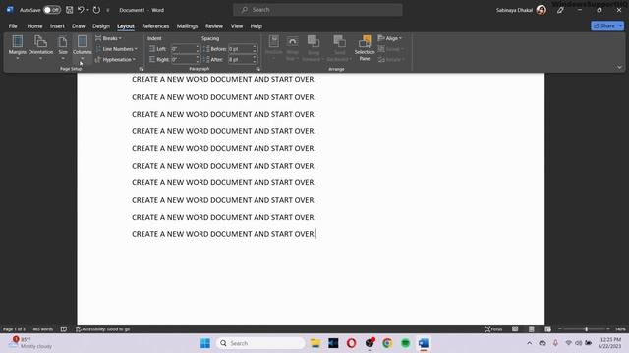
Task: Check spelling and proofing errors icon
Action: pos(64,329)
